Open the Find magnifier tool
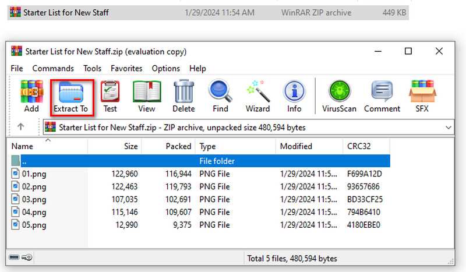 coord(220,91)
